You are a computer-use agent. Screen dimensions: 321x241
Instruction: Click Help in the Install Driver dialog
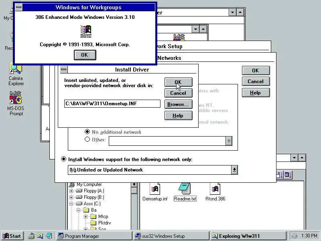pos(178,116)
